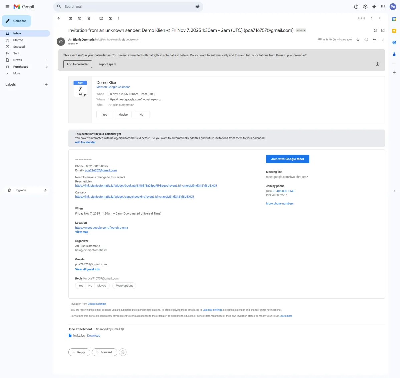Open email in new window
The width and height of the screenshot is (400, 378).
383,30
